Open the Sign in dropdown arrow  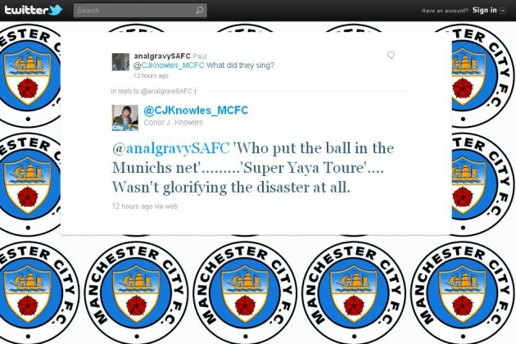(503, 11)
